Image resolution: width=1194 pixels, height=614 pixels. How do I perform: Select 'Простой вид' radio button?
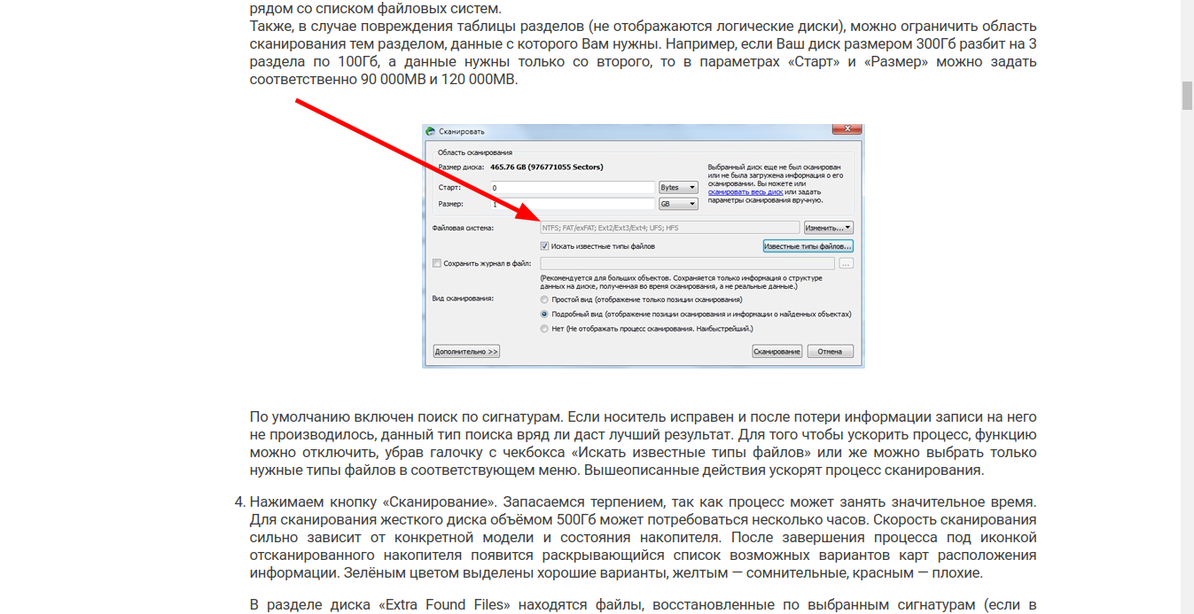pos(545,299)
